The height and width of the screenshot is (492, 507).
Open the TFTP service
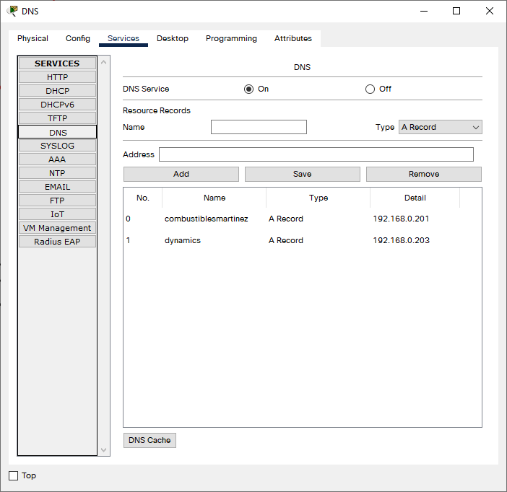coord(57,118)
